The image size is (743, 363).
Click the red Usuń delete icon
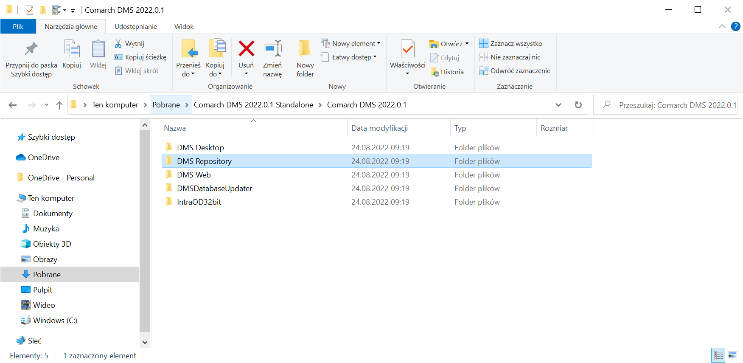pyautogui.click(x=246, y=49)
